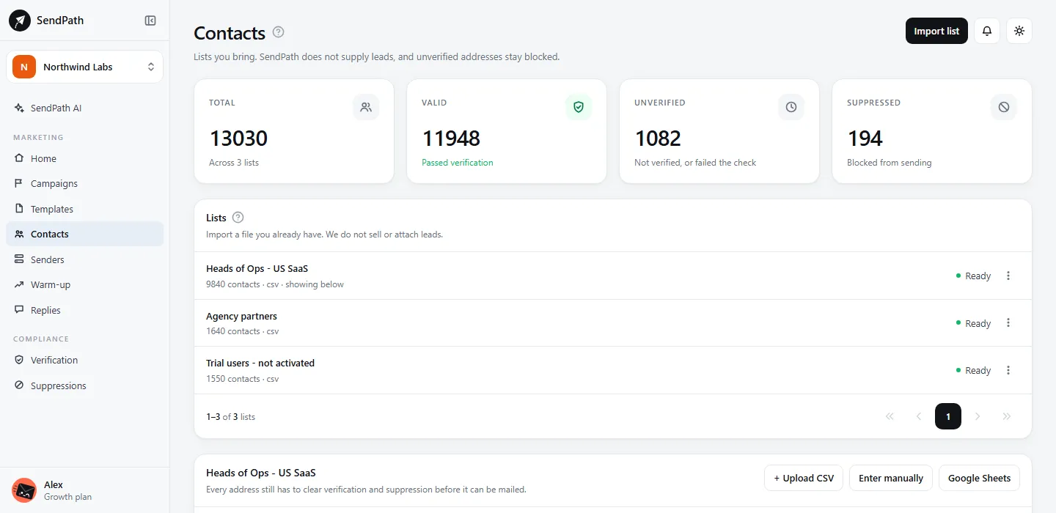Screen dimensions: 1056x513
Task: Go to first page of lists
Action: [x=890, y=416]
